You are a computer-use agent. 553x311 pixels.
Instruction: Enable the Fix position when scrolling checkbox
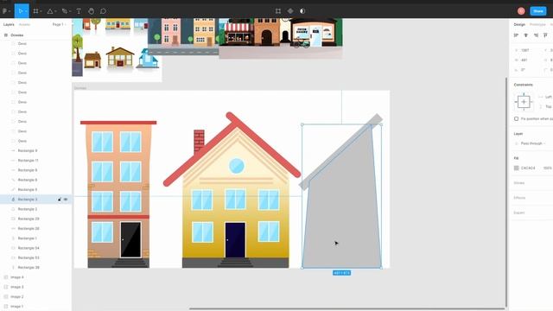517,119
